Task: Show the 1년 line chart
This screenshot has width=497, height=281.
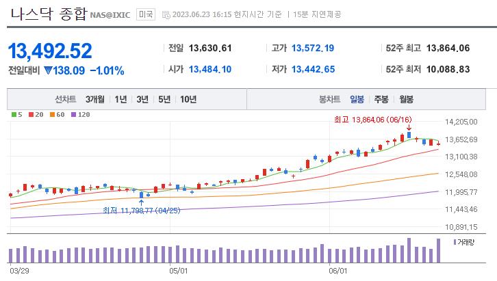Action: coord(121,99)
